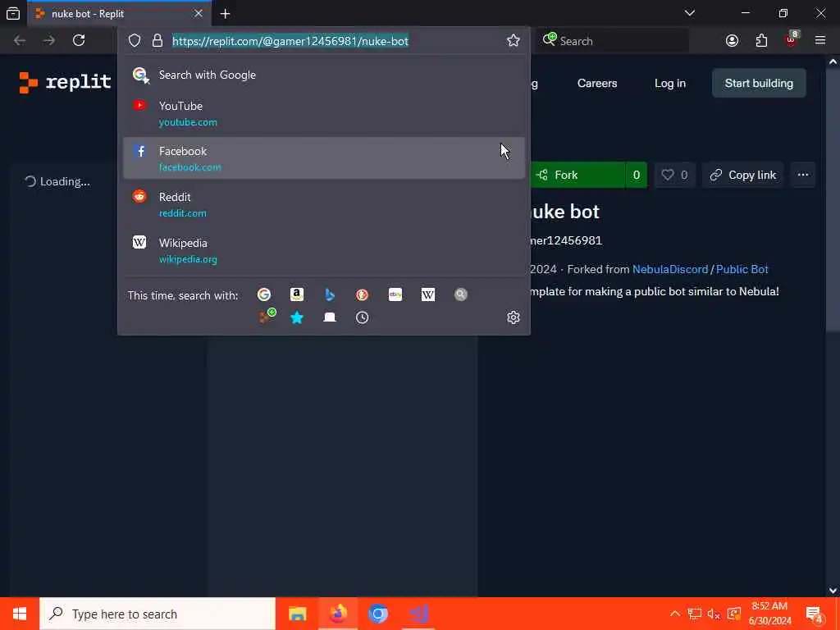
Task: Click the gray magnifier search engine icon
Action: click(461, 294)
